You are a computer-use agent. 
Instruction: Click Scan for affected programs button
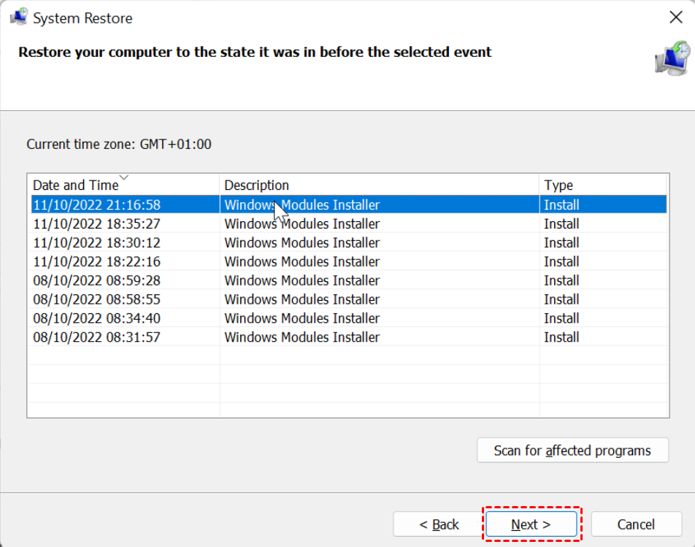572,451
